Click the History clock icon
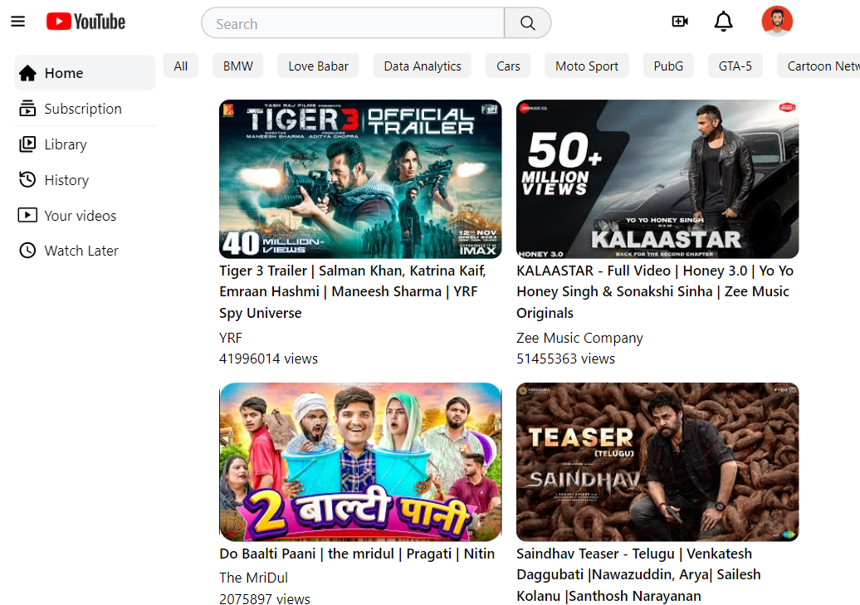Viewport: 860px width, 605px height. point(27,180)
